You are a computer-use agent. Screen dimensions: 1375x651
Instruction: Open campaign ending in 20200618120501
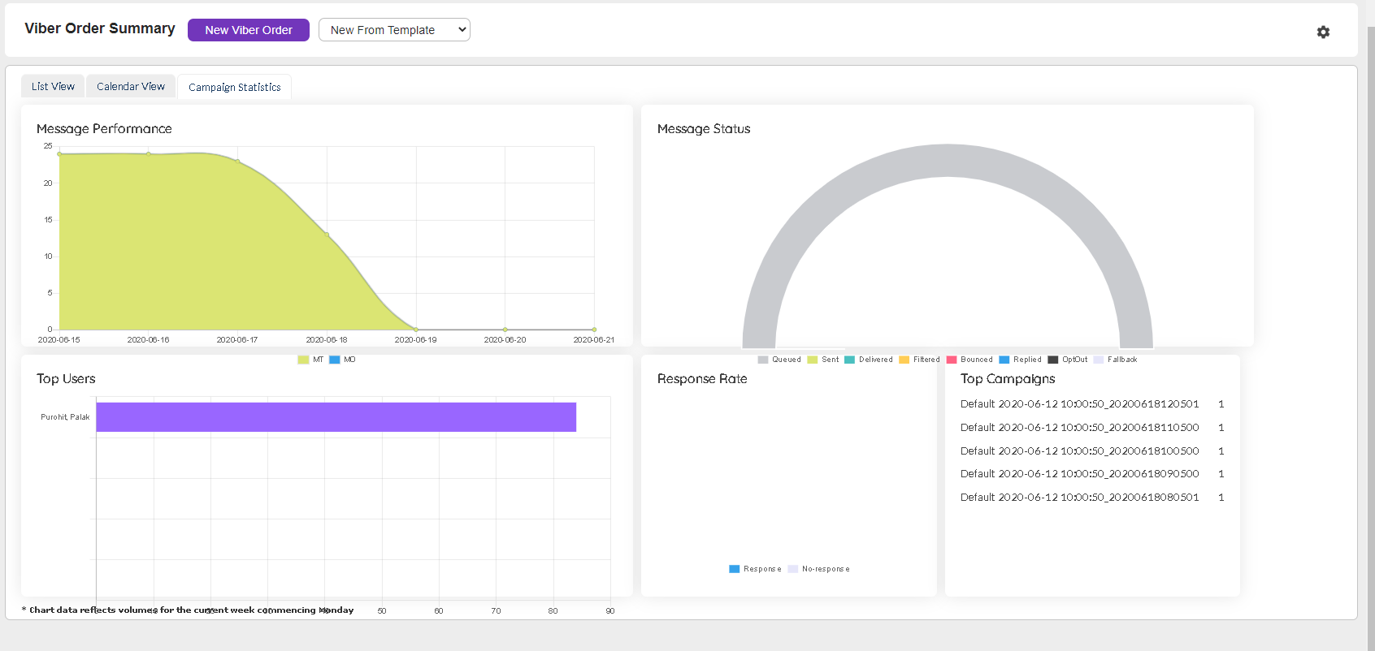click(x=1079, y=404)
